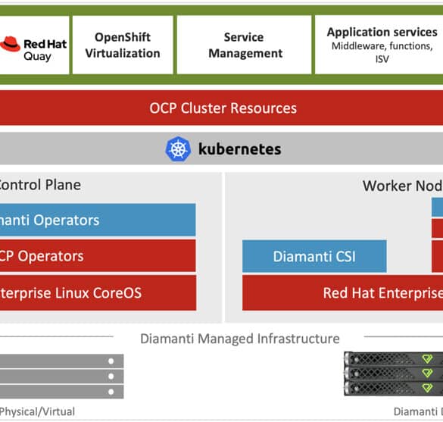Click the Service Management box
This screenshot has width=443, height=422.
point(245,45)
